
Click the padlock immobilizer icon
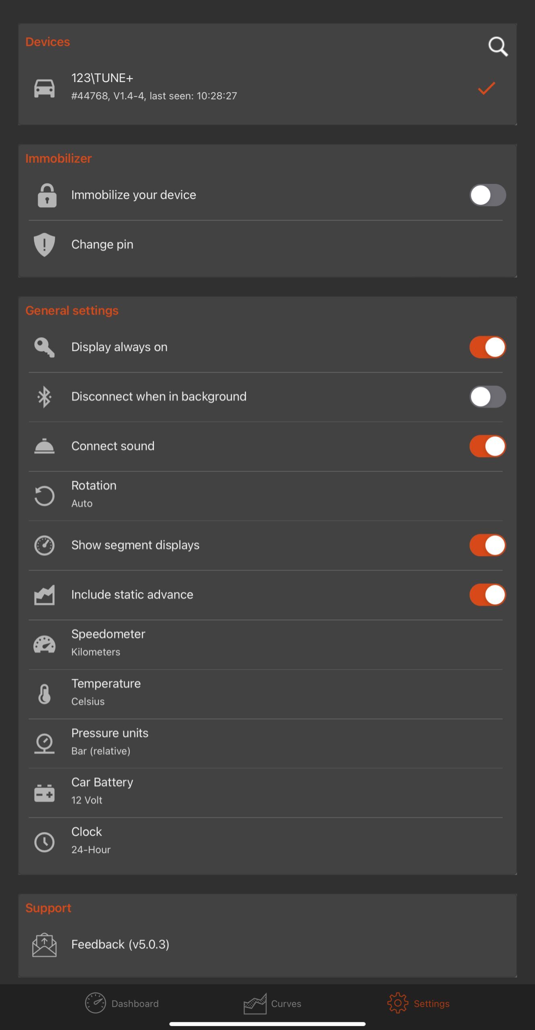tap(47, 196)
